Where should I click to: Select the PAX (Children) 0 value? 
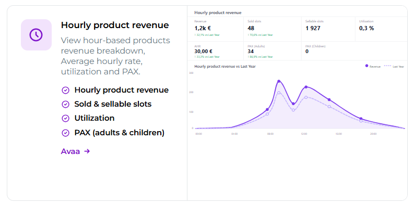click(307, 52)
